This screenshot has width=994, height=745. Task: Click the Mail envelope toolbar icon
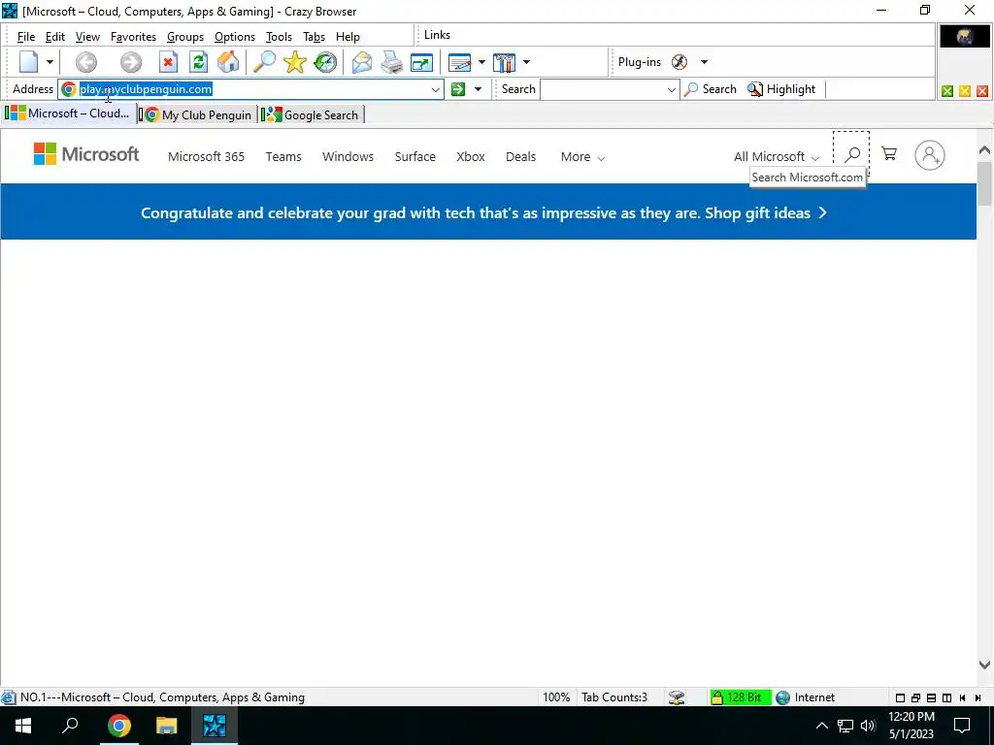362,62
